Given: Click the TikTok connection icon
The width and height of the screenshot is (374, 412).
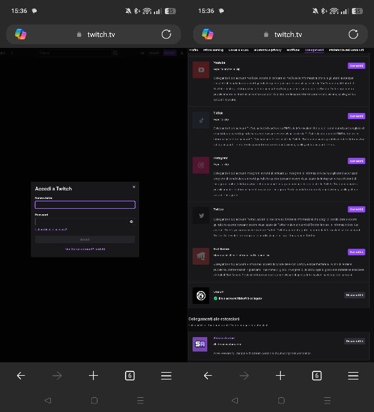Looking at the screenshot, I should pos(200,120).
